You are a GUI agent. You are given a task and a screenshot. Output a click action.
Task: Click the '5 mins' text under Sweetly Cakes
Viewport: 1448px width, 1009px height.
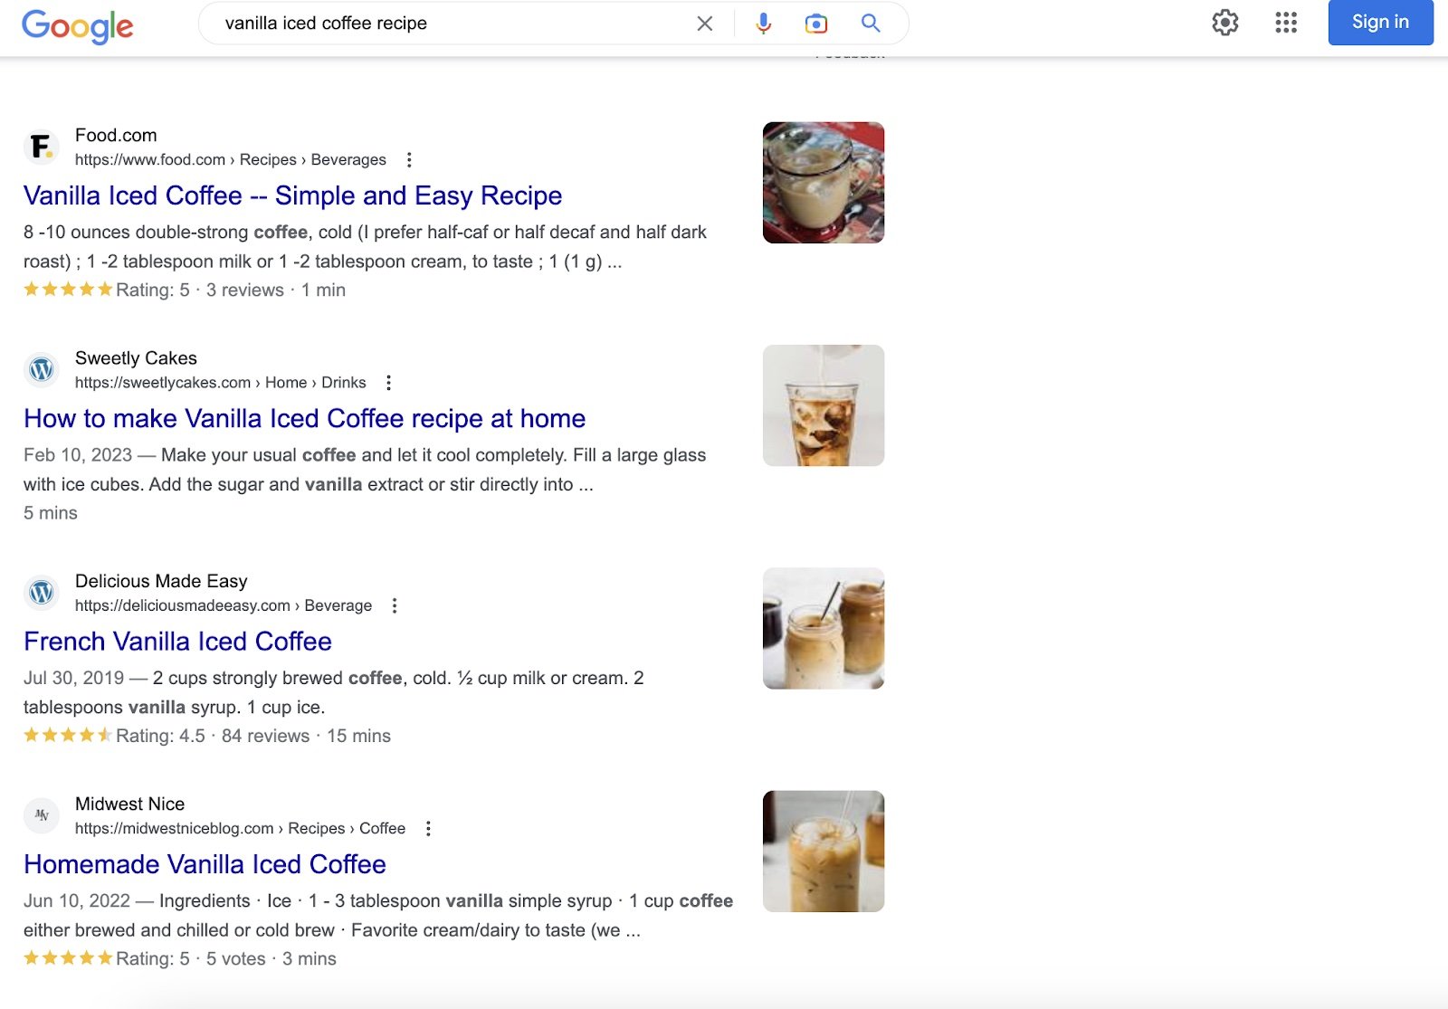[x=51, y=513]
